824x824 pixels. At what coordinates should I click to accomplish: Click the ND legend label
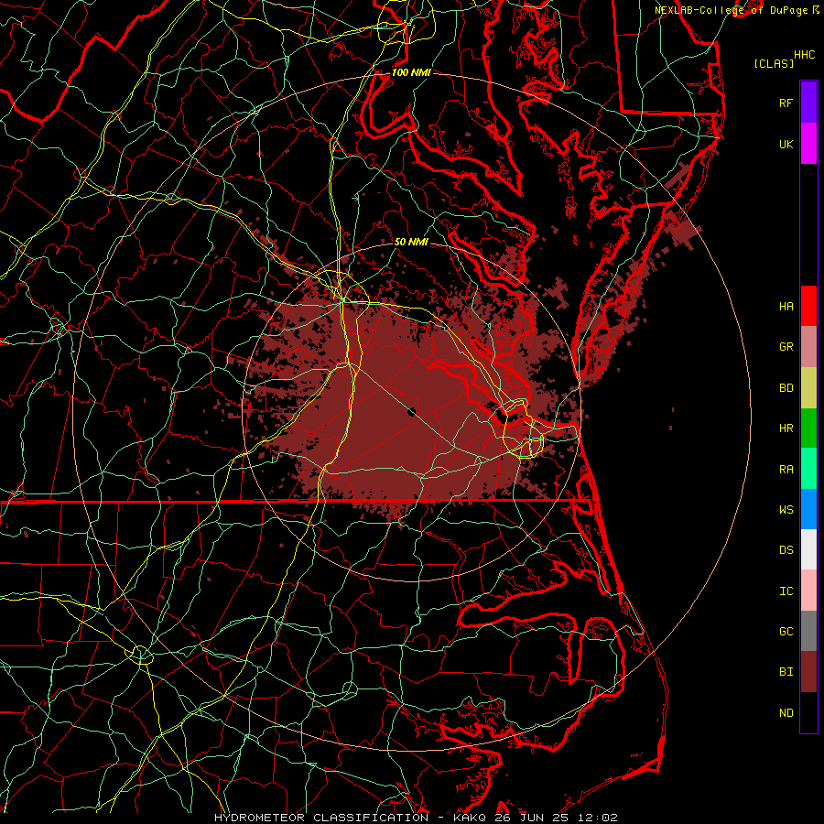point(786,713)
